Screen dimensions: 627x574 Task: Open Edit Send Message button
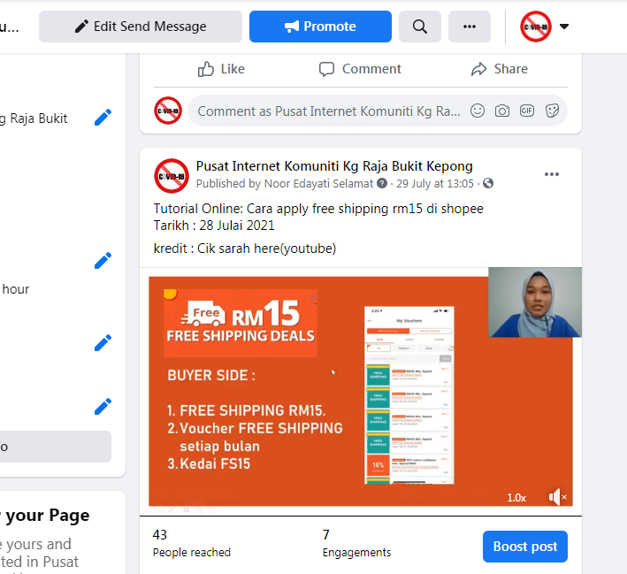141,27
